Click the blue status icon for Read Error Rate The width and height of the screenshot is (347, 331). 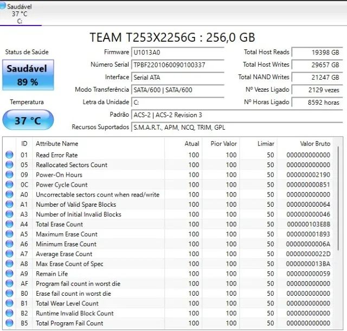coord(9,155)
